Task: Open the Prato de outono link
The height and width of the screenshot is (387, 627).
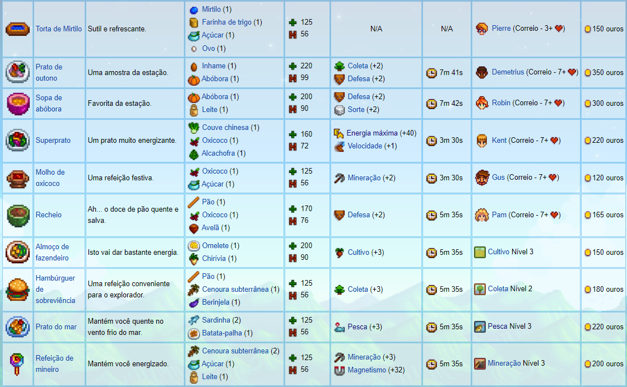Action: pyautogui.click(x=49, y=72)
